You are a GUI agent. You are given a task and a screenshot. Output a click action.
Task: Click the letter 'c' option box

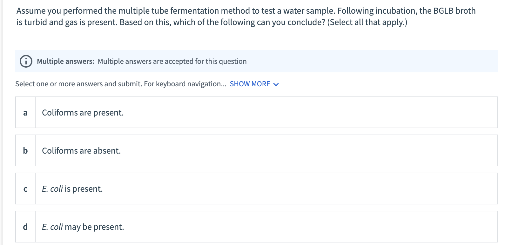25,189
